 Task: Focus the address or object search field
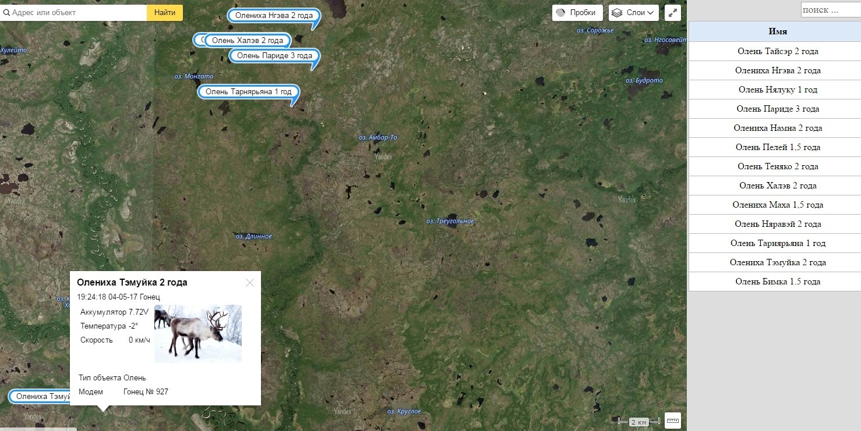click(73, 13)
